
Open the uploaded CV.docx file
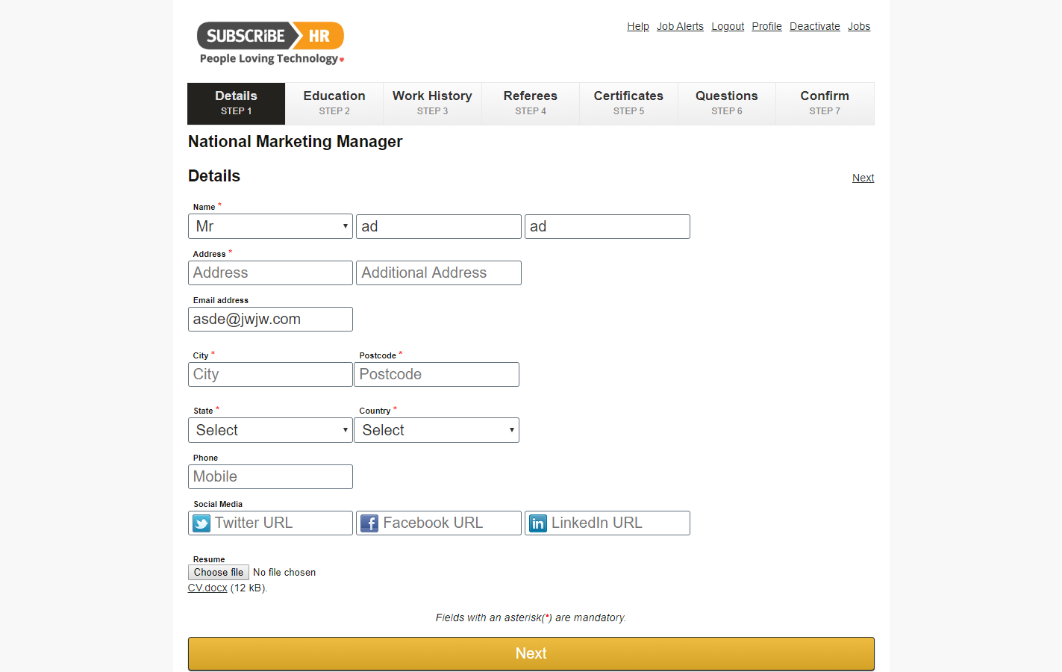207,588
